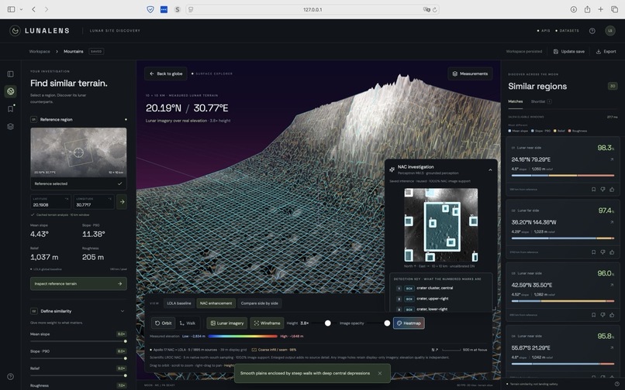Screen dimensions: 625x390
Task: Click the browser downloads icon
Action: pyautogui.click(x=574, y=9)
